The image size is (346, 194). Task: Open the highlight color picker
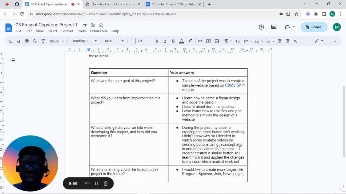pyautogui.click(x=190, y=41)
